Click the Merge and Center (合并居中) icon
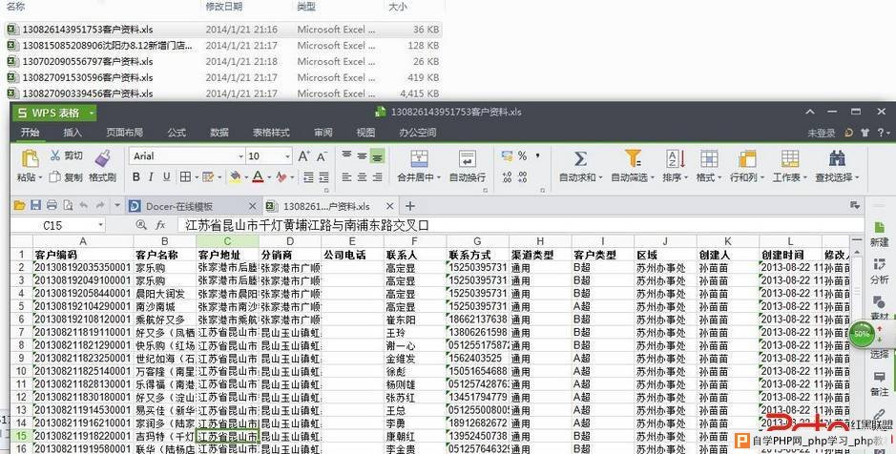The height and width of the screenshot is (454, 896). point(419,158)
